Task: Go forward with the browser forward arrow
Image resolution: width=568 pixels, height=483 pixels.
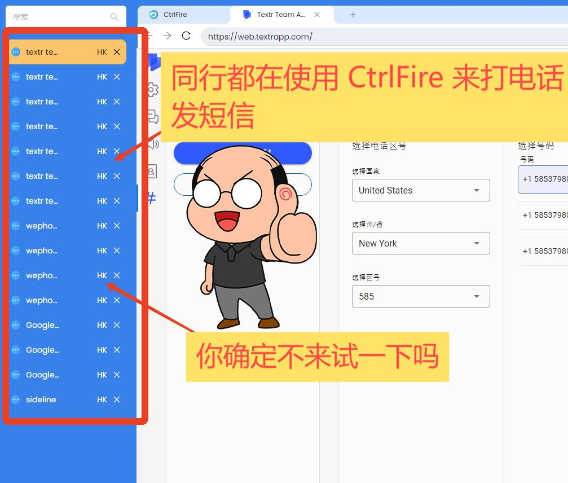Action: [x=168, y=36]
